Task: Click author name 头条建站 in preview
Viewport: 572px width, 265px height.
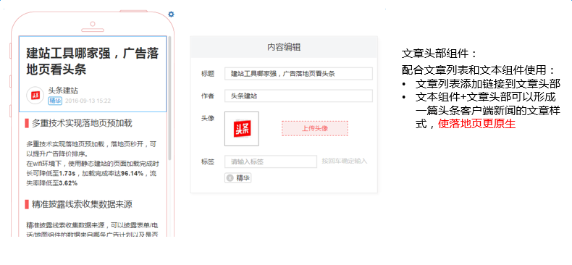Action: point(63,91)
